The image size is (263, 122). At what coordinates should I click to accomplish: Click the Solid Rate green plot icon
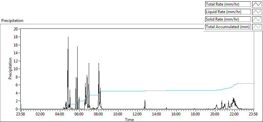pyautogui.click(x=257, y=19)
